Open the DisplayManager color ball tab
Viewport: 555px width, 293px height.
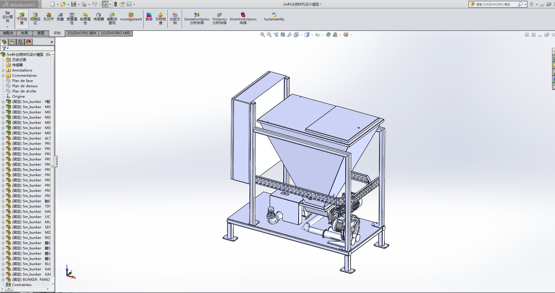29,42
